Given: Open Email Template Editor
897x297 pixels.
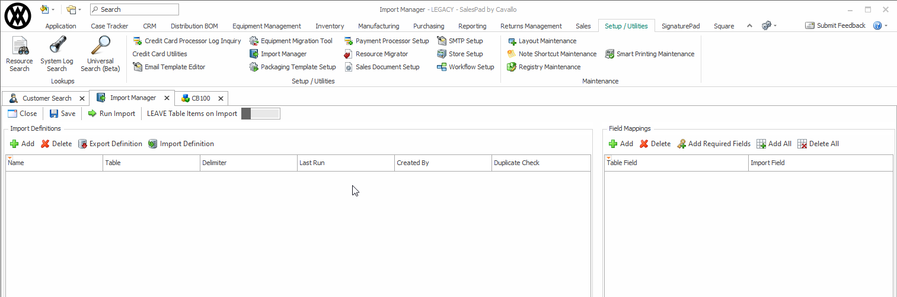Looking at the screenshot, I should (x=169, y=67).
